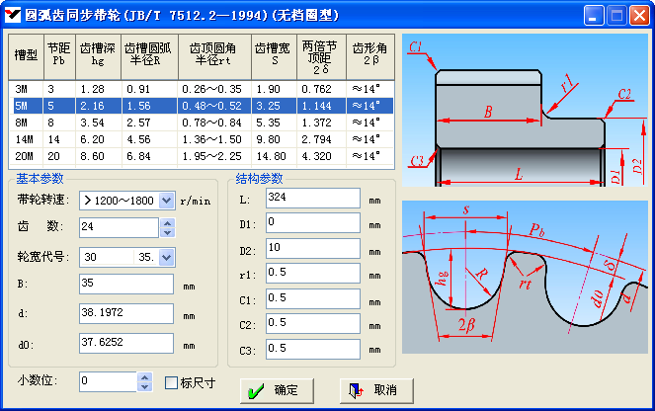
Task: Click the L length input field
Action: 312,199
